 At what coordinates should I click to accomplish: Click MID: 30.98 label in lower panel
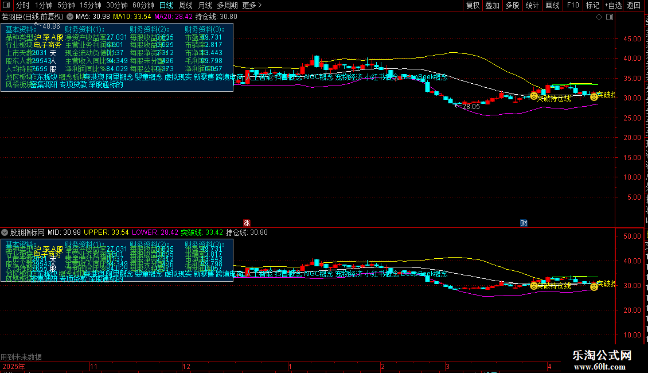64,232
